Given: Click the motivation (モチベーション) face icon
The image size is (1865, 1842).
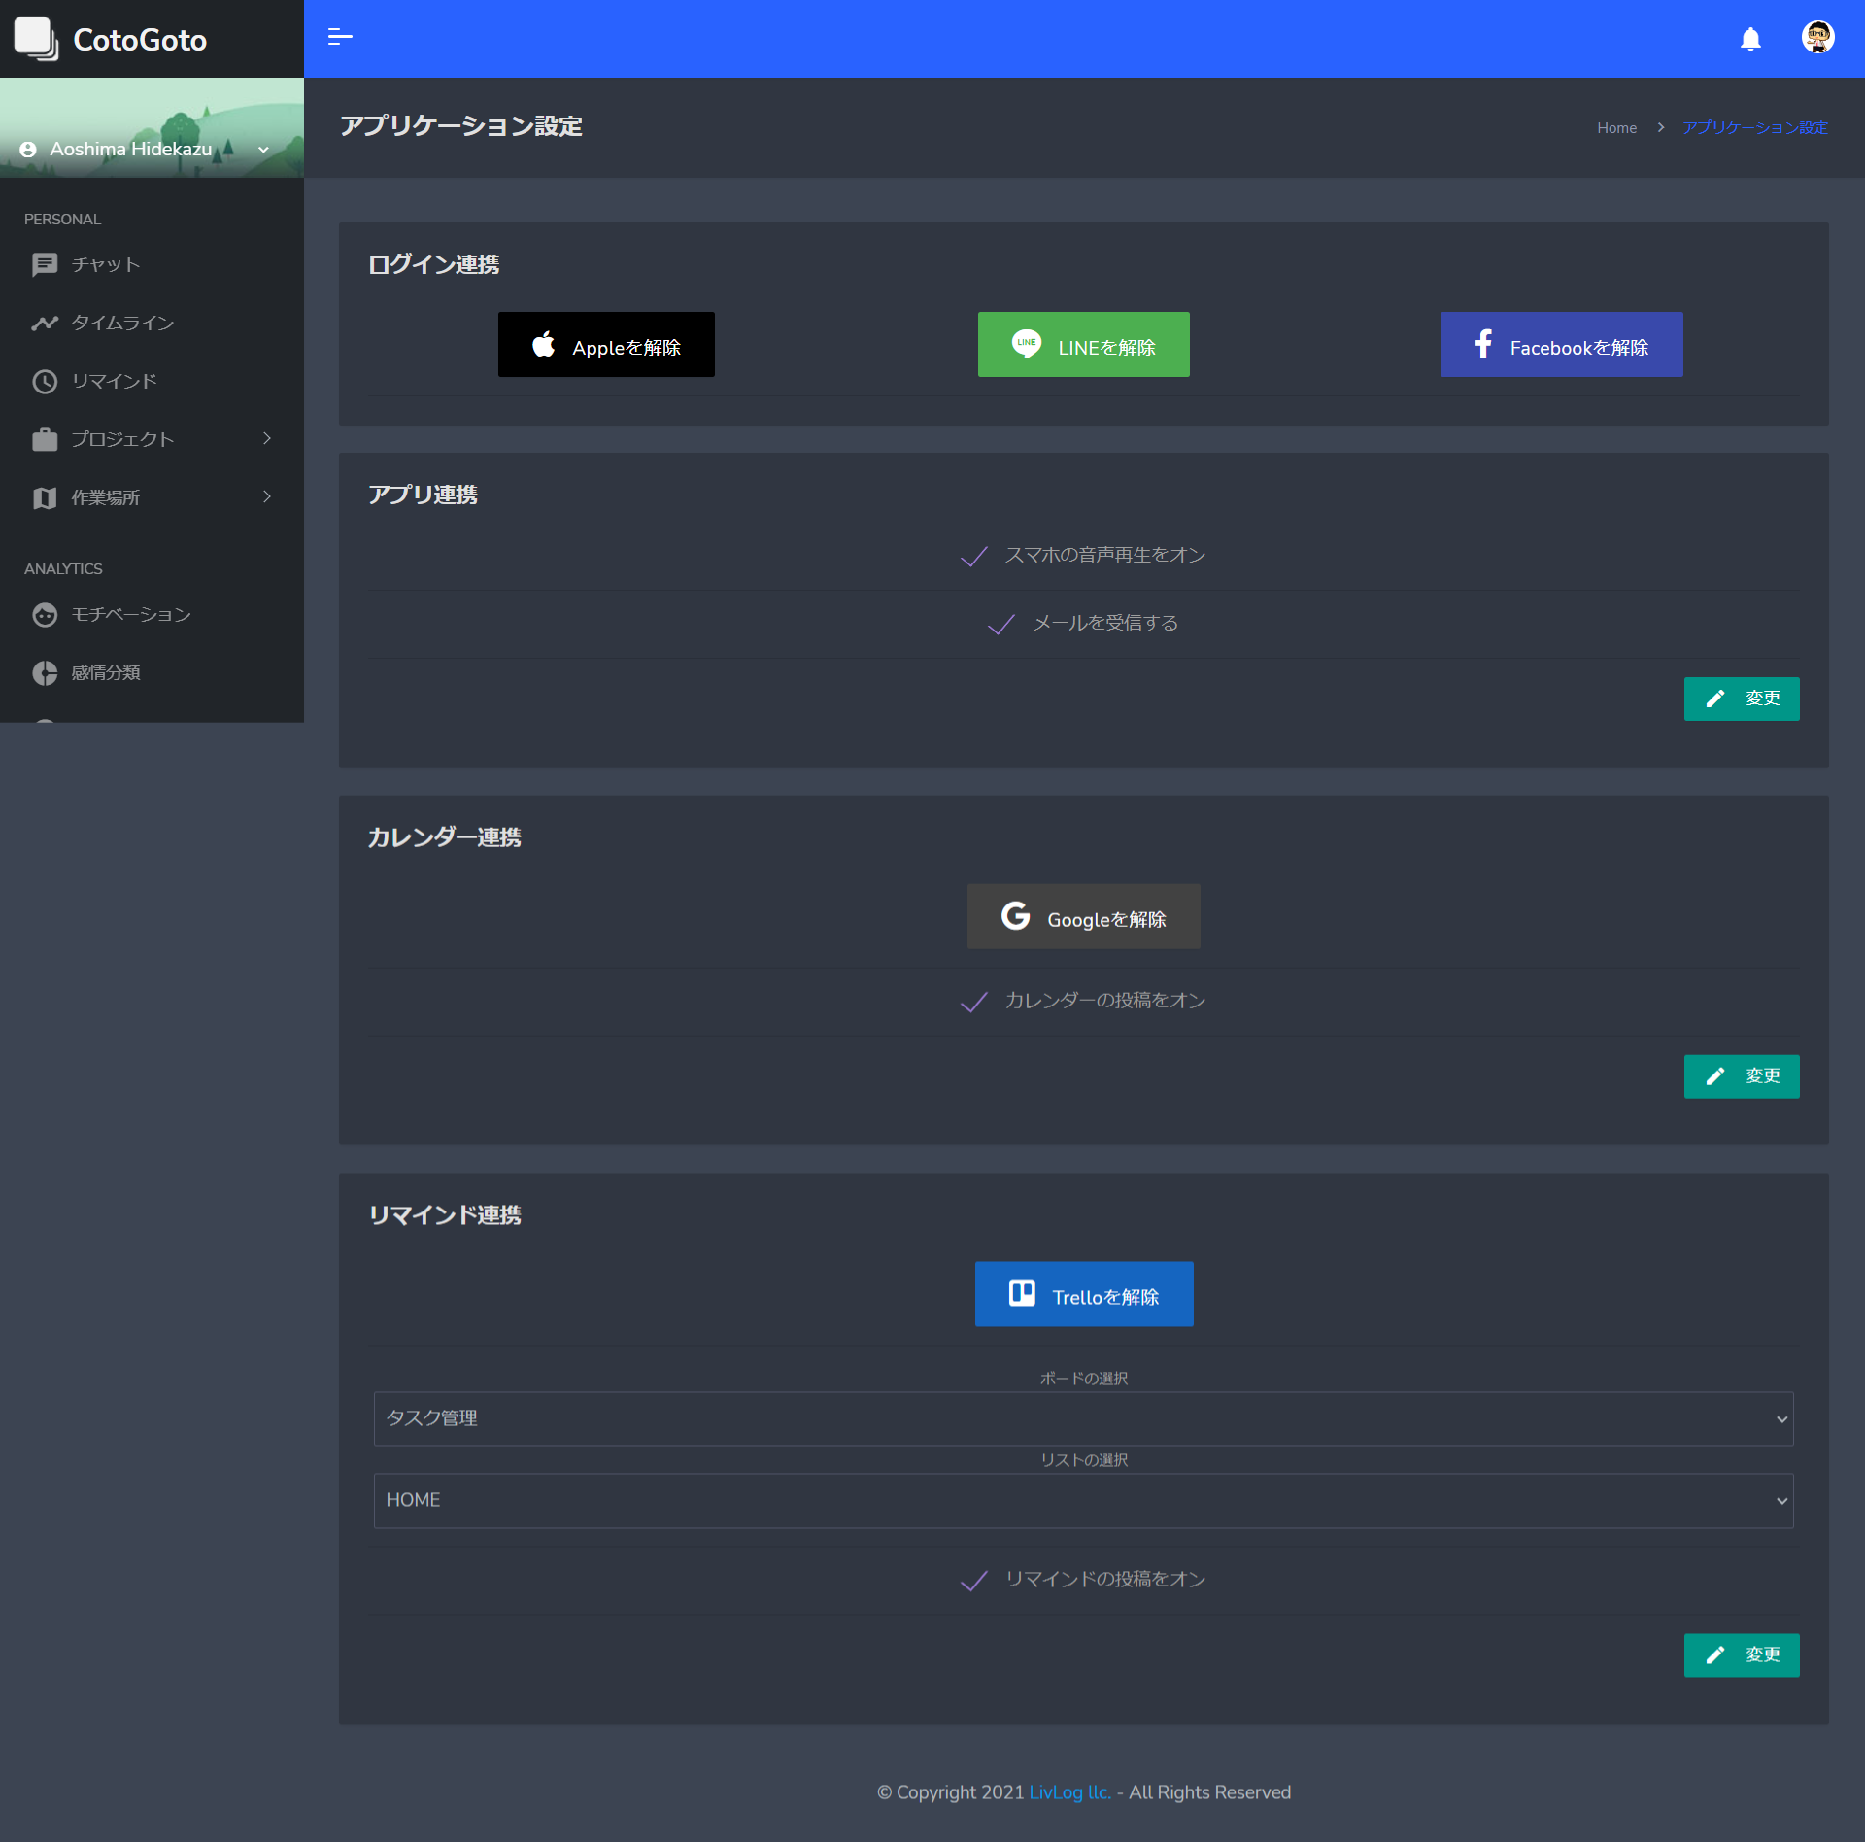Looking at the screenshot, I should point(45,614).
